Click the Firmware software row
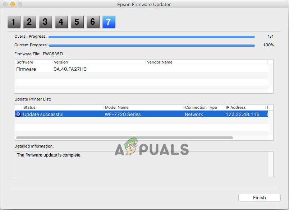This screenshot has width=289, height=210. pos(141,69)
